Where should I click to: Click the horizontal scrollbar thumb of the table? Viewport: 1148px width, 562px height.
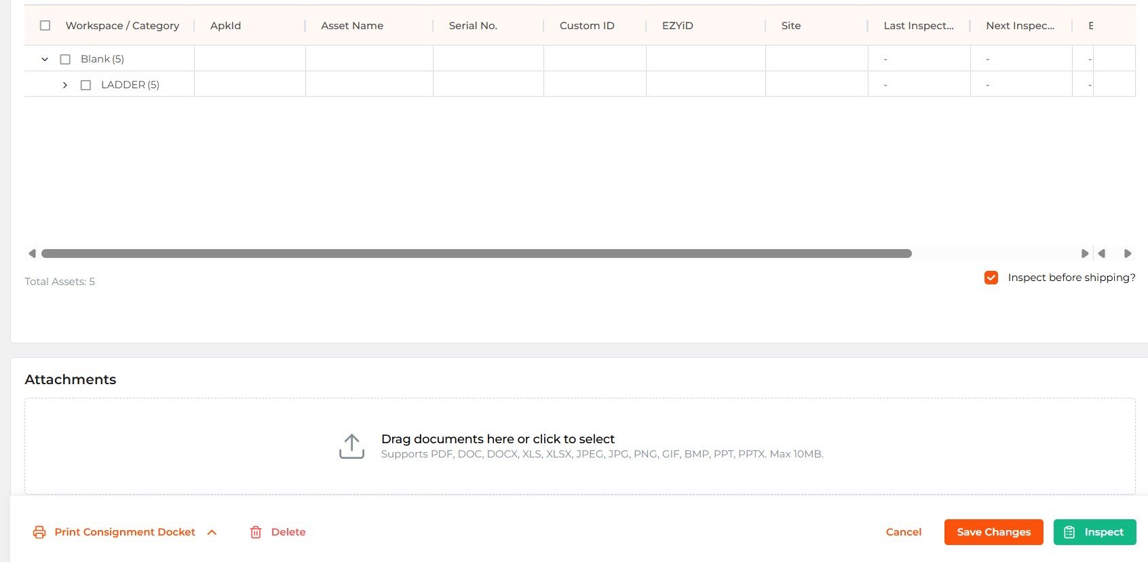tap(476, 254)
